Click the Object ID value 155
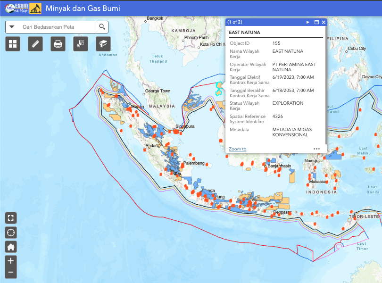382x283 pixels. tap(276, 43)
